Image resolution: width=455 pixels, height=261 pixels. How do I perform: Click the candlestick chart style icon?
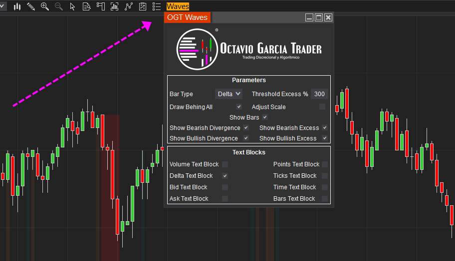click(x=17, y=6)
